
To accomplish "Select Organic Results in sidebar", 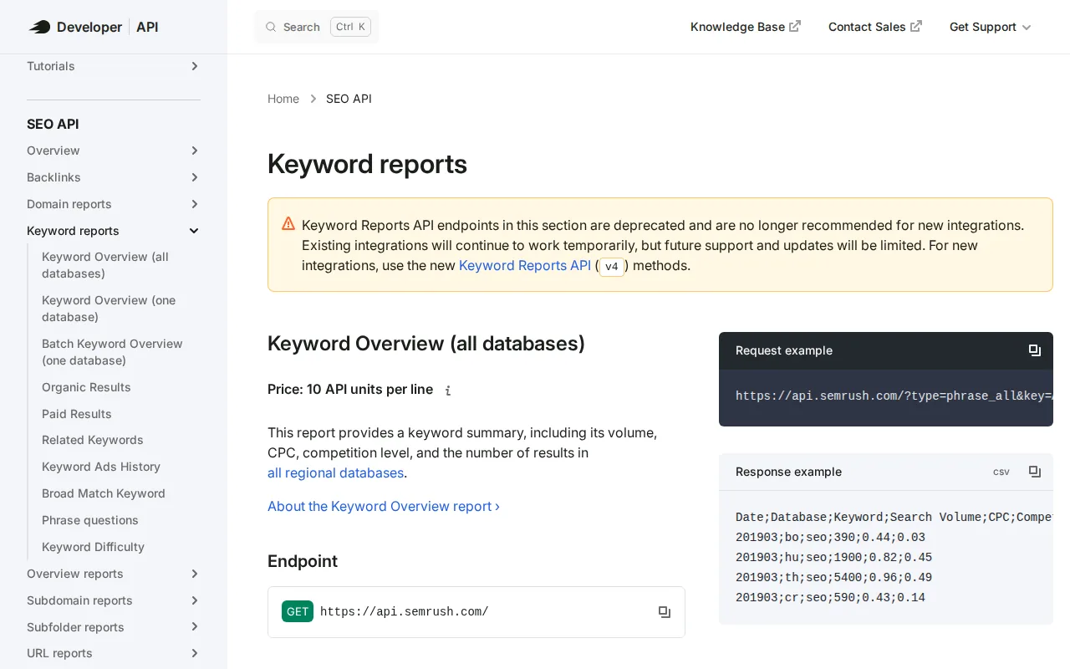I will 86,387.
